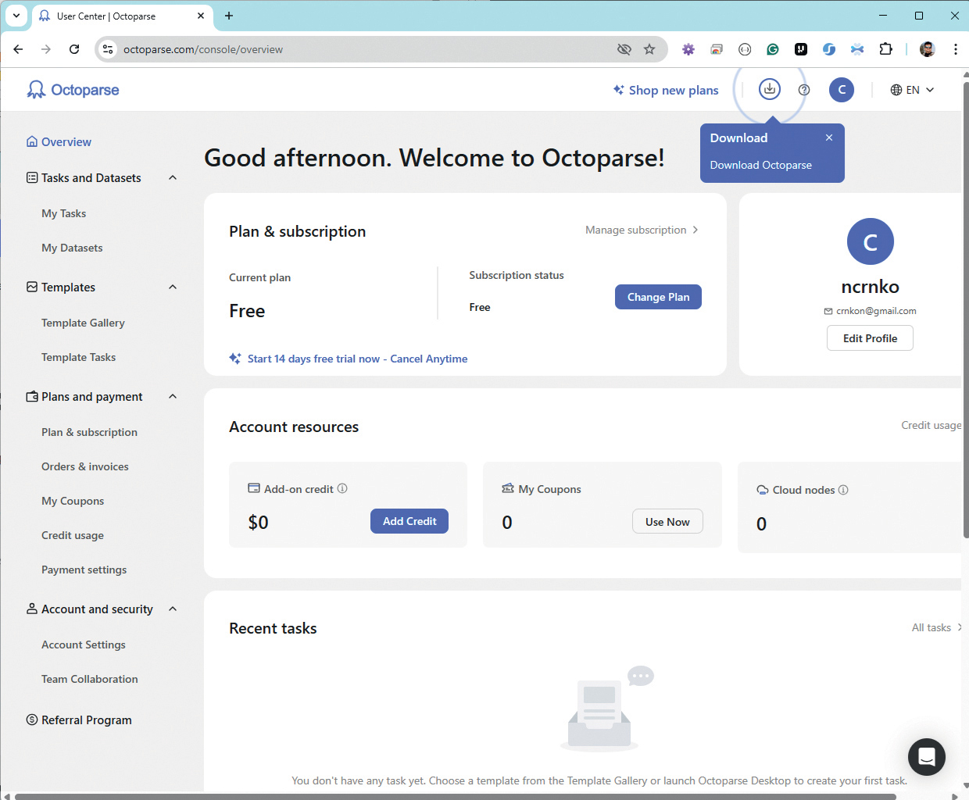Click the Grammarly extension icon
Image resolution: width=969 pixels, height=800 pixels.
[773, 49]
